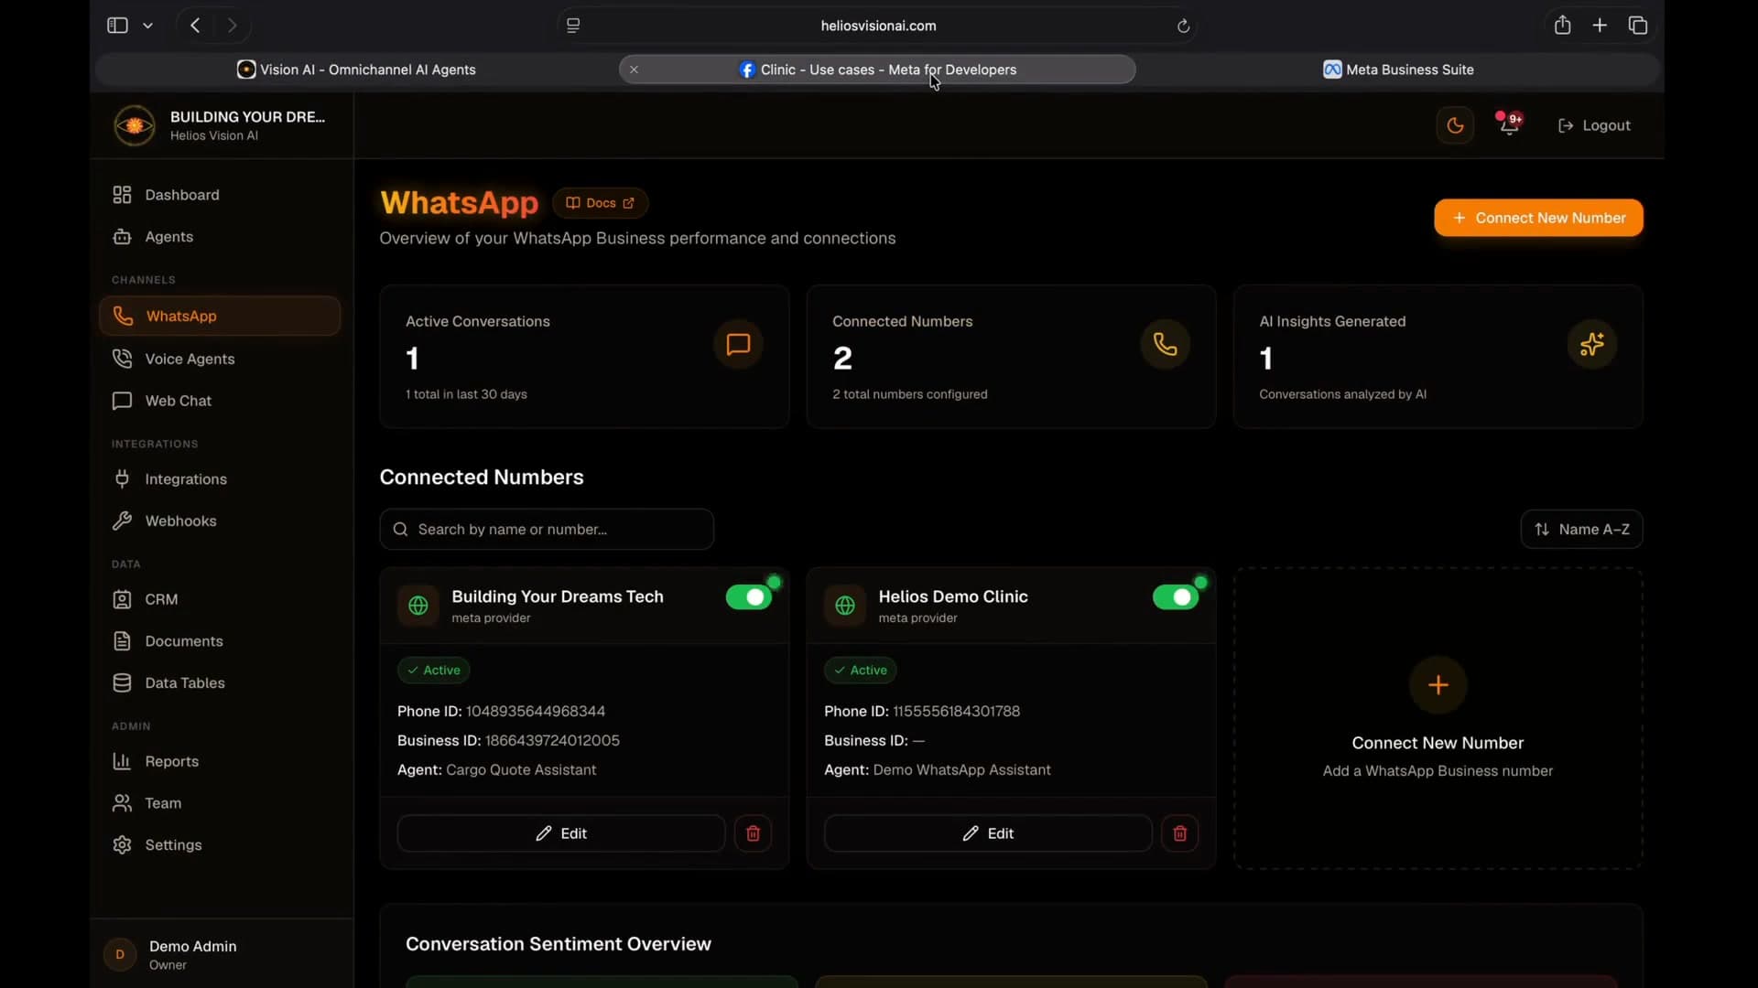
Task: Open notifications bell with 9+ badge
Action: tap(1510, 125)
